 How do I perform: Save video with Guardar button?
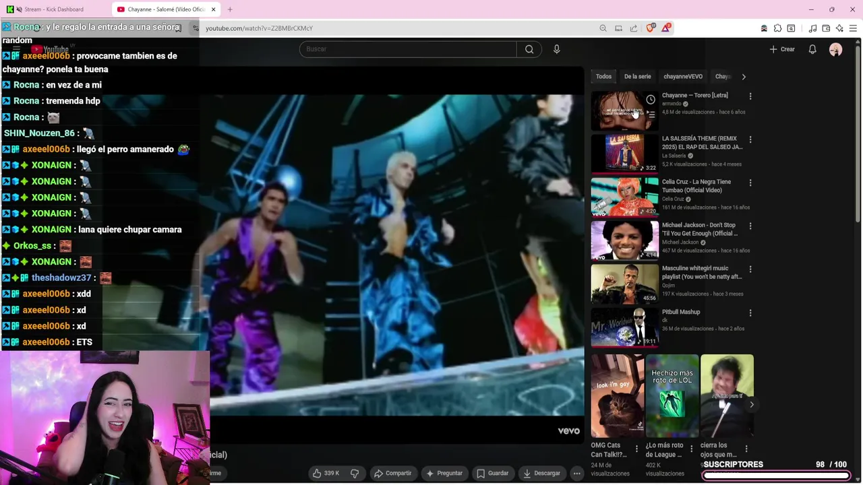(493, 473)
